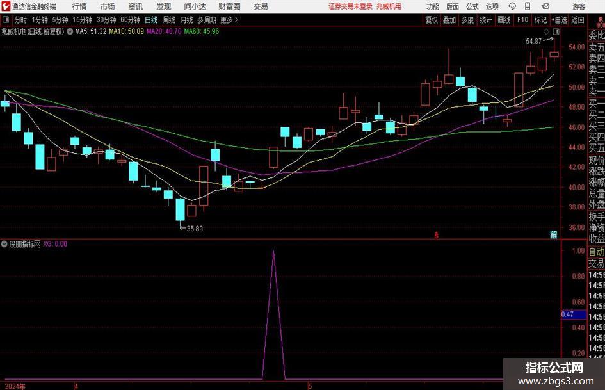Image resolution: width=605 pixels, height=390 pixels.
Task: Click the MA10: 50.09 indicator value
Action: [126, 31]
